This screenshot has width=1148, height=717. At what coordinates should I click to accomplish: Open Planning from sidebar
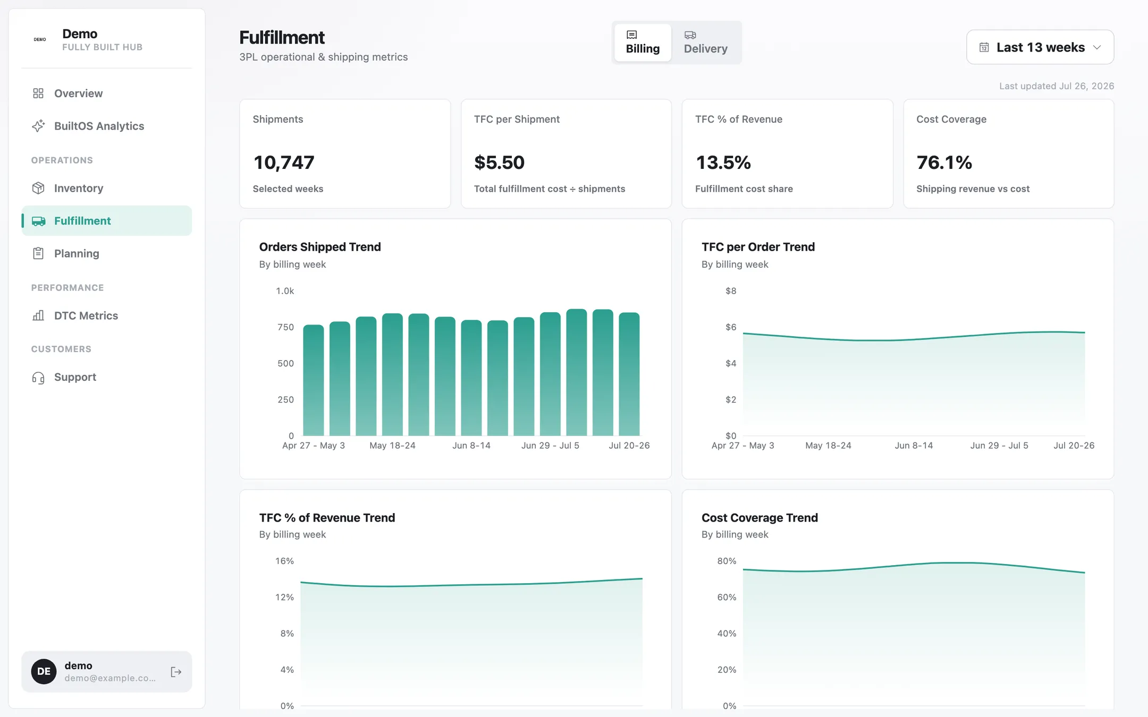[x=106, y=253]
